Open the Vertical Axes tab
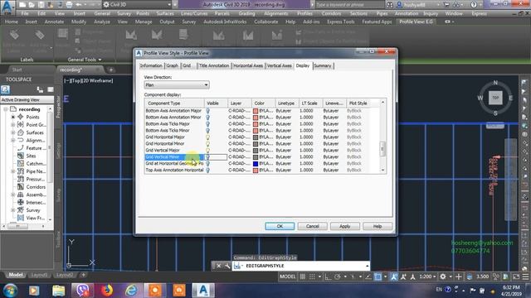Screen dimensions: 531x298 tap(279, 65)
